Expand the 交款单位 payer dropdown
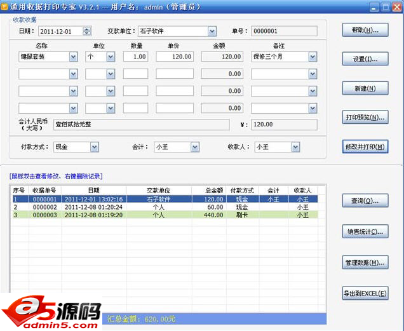The width and height of the screenshot is (404, 331). [x=212, y=31]
